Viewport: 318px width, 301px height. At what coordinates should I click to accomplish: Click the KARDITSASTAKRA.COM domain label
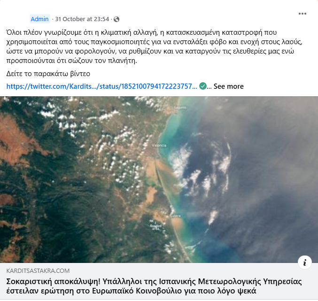point(38,271)
